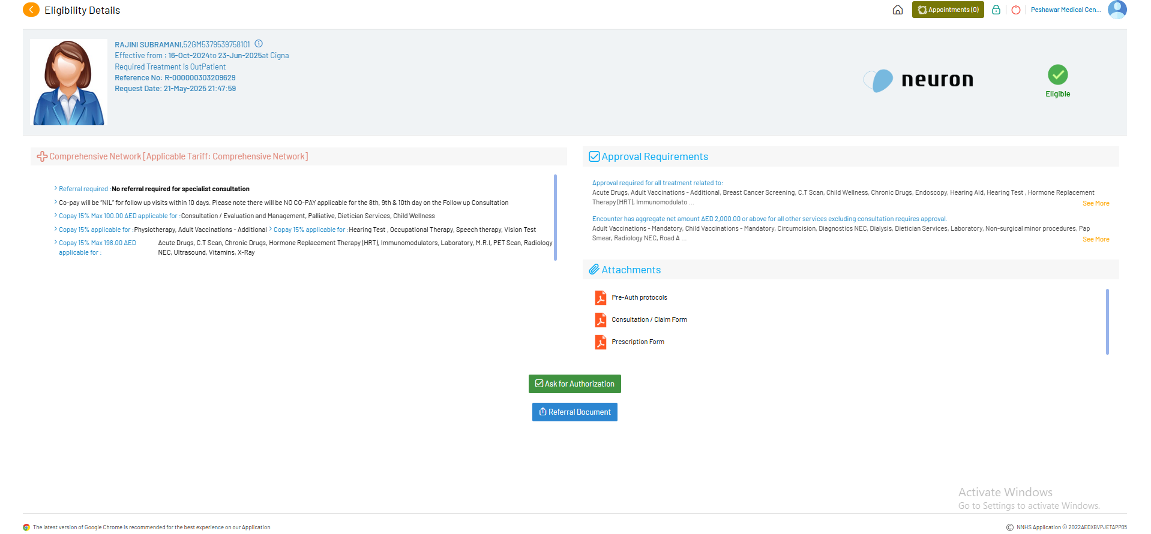Click the Eligibility Details page title
Viewport: 1151px width, 534px height.
[82, 10]
